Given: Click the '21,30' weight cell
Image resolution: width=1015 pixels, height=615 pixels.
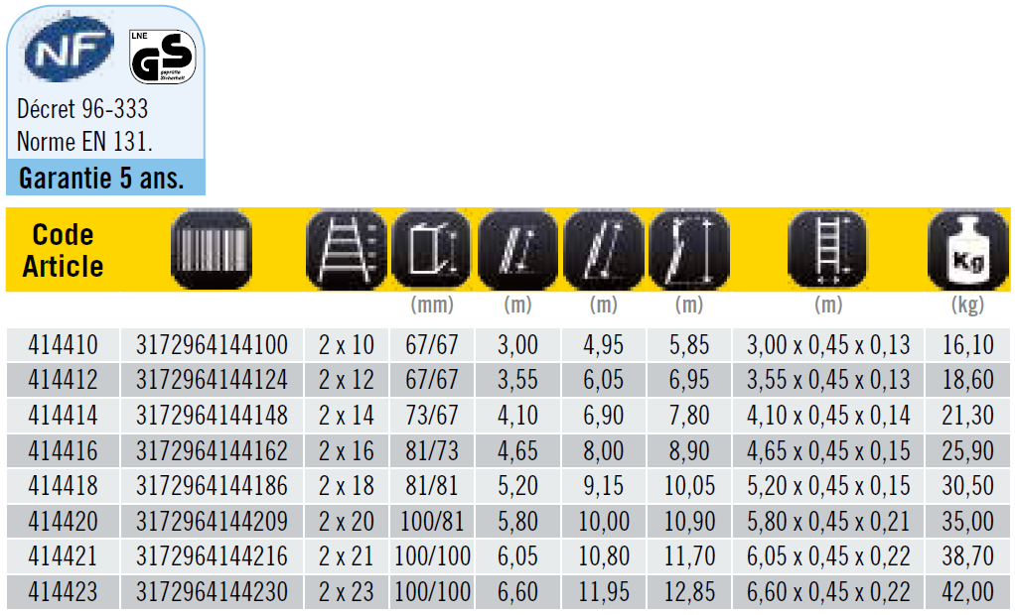Looking at the screenshot, I should click(967, 416).
